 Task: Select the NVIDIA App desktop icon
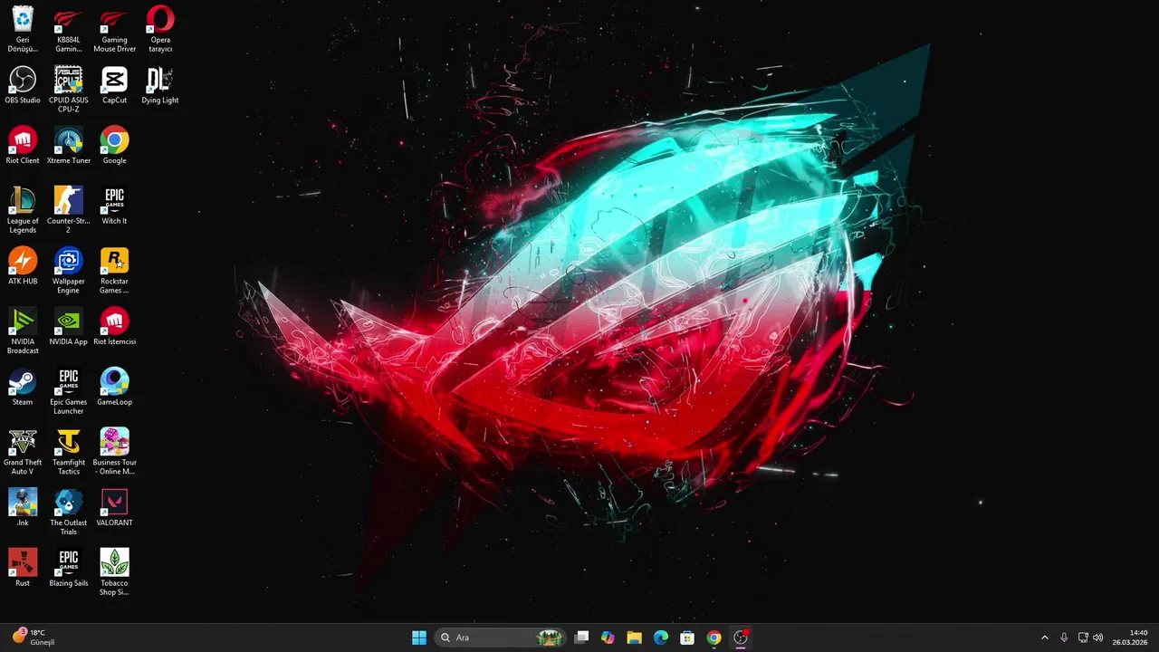(x=69, y=327)
